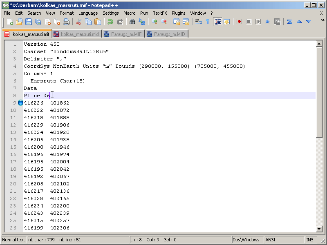Cut selection with the scissors icon
The image size is (327, 245).
[78, 22]
